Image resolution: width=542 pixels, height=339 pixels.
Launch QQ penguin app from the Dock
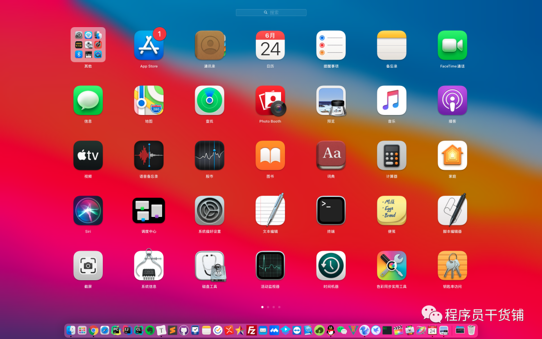tap(330, 330)
